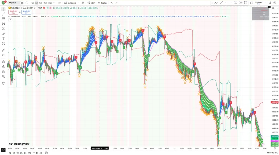Open the forecasting and measurement tools group
Screen dimensions: 279x155
(3, 29)
